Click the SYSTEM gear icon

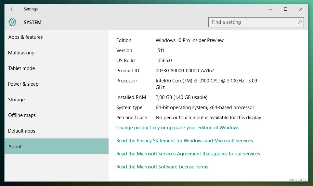(x=12, y=22)
